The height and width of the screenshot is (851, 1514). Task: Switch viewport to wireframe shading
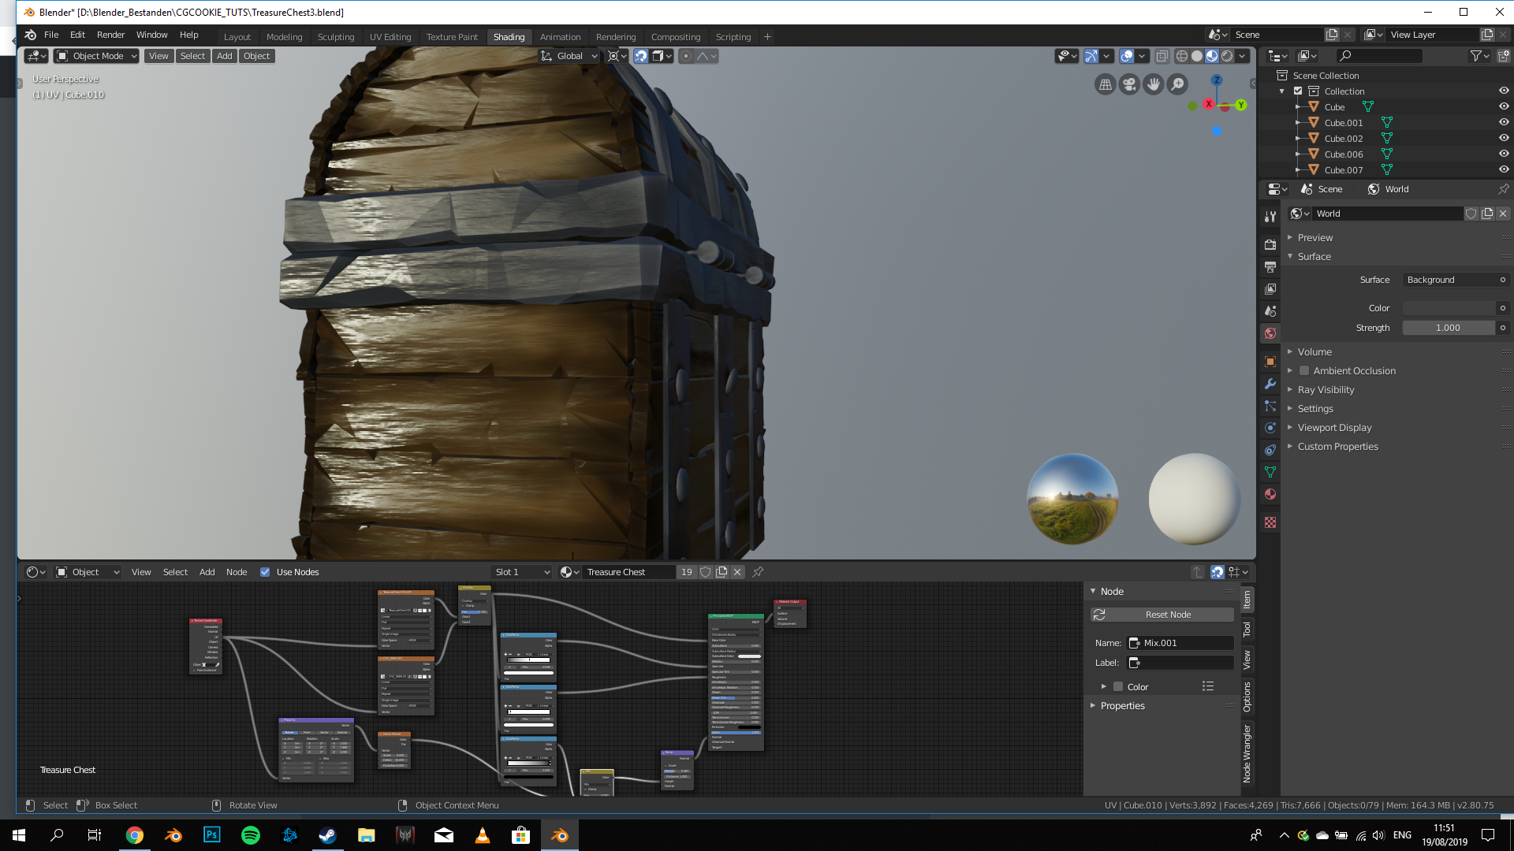tap(1181, 56)
